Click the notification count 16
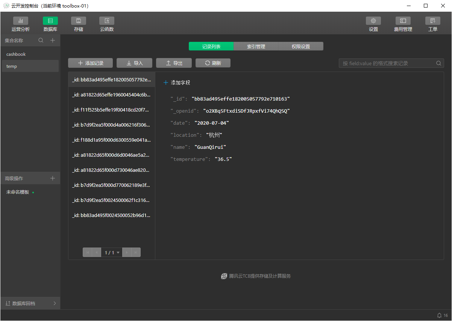Screen dimensions: 452x321 pyautogui.click(x=446, y=315)
